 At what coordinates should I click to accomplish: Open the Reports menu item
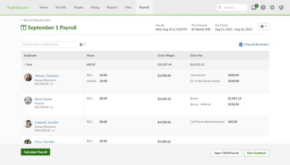click(112, 7)
